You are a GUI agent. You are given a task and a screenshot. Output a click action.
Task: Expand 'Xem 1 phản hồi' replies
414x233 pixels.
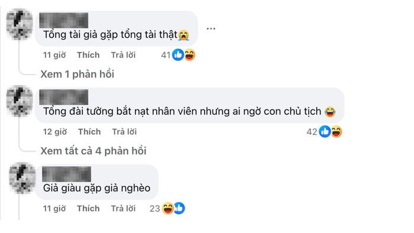click(77, 74)
